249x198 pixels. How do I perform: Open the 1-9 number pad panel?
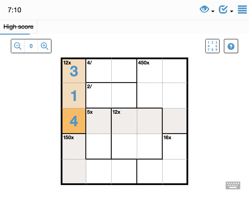coord(212,46)
